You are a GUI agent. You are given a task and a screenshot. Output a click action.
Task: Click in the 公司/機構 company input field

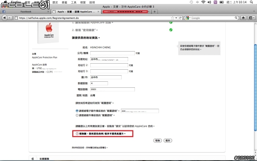coord(112,53)
